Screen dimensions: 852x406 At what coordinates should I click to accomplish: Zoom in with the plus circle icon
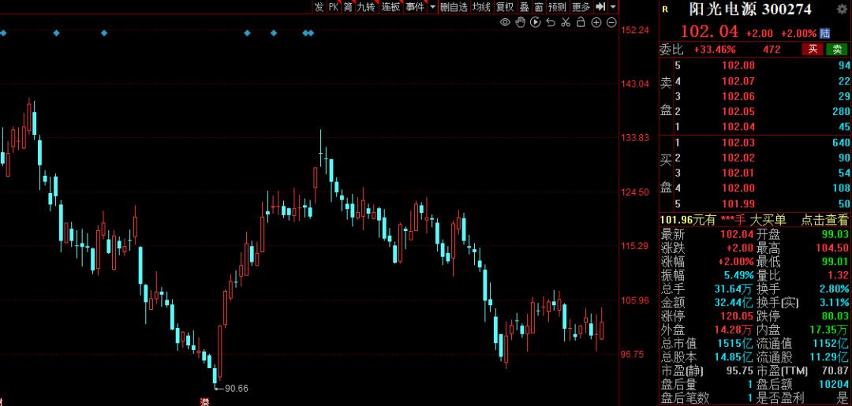coord(596,22)
